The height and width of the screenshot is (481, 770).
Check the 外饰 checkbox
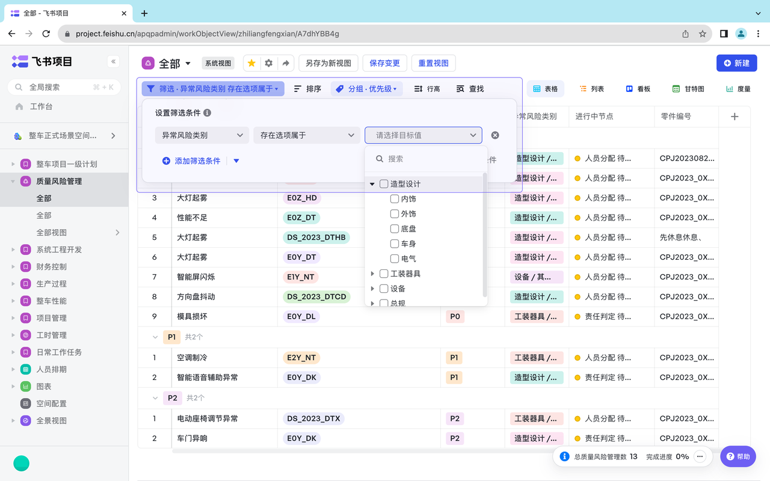pos(395,214)
